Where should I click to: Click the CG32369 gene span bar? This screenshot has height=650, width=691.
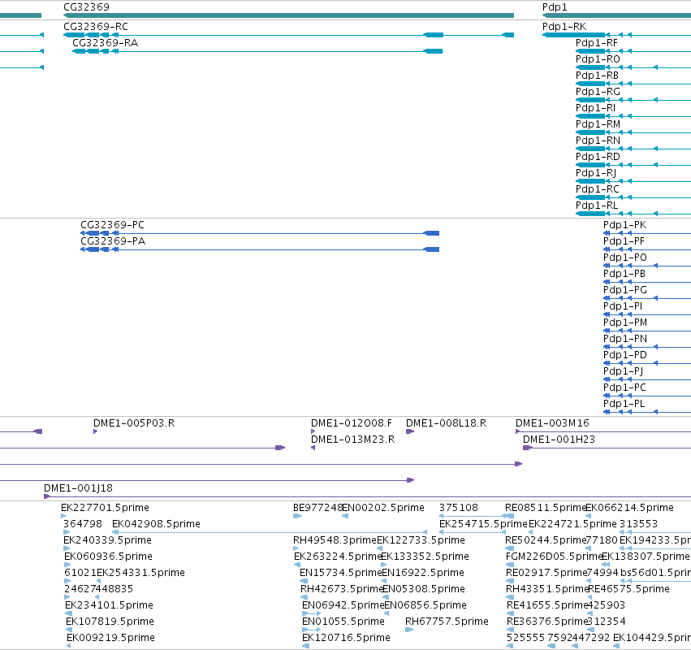(x=288, y=15)
